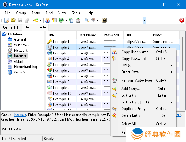186x142 pixels.
Task: Choose Select All from context menu
Action: (143, 124)
